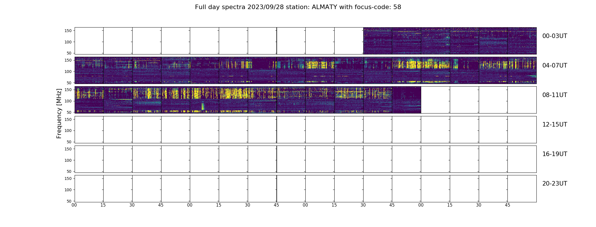Screen dimensions: 596x227
Task: Click the first empty white panel in the 00-03UT row
Action: [x=89, y=41]
